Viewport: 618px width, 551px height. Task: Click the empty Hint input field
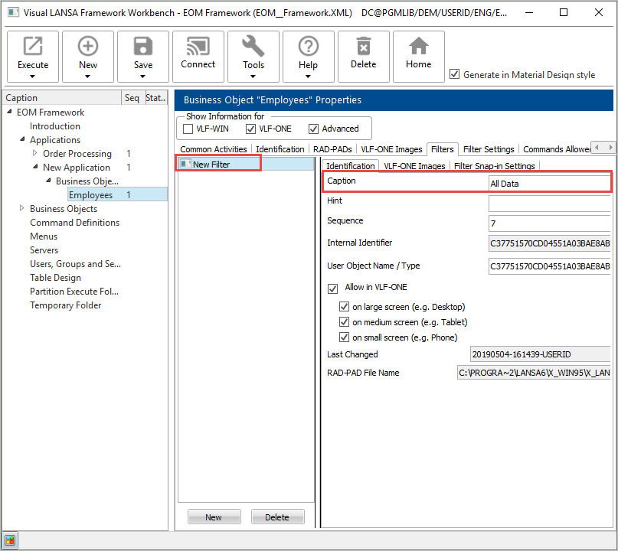point(549,204)
